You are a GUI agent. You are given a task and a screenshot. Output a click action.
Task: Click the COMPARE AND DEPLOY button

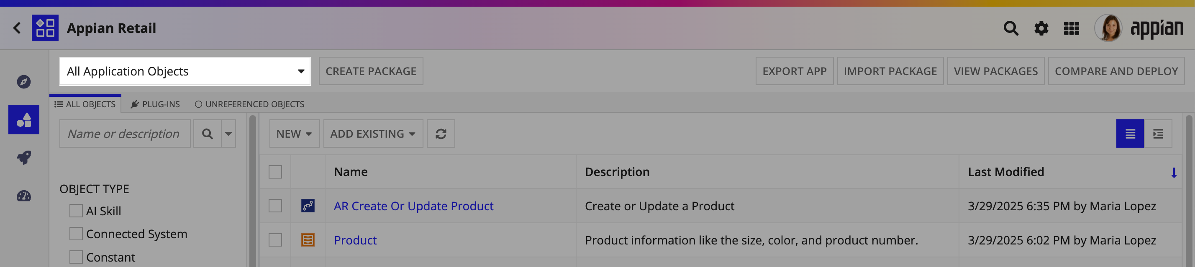(x=1116, y=71)
